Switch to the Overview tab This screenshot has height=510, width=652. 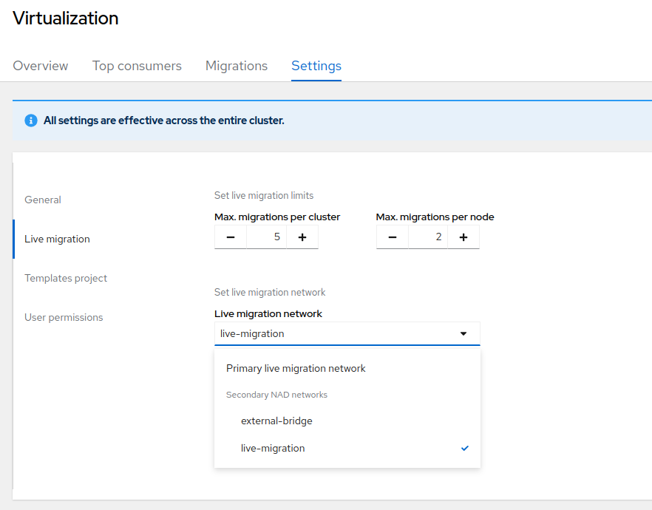[40, 66]
